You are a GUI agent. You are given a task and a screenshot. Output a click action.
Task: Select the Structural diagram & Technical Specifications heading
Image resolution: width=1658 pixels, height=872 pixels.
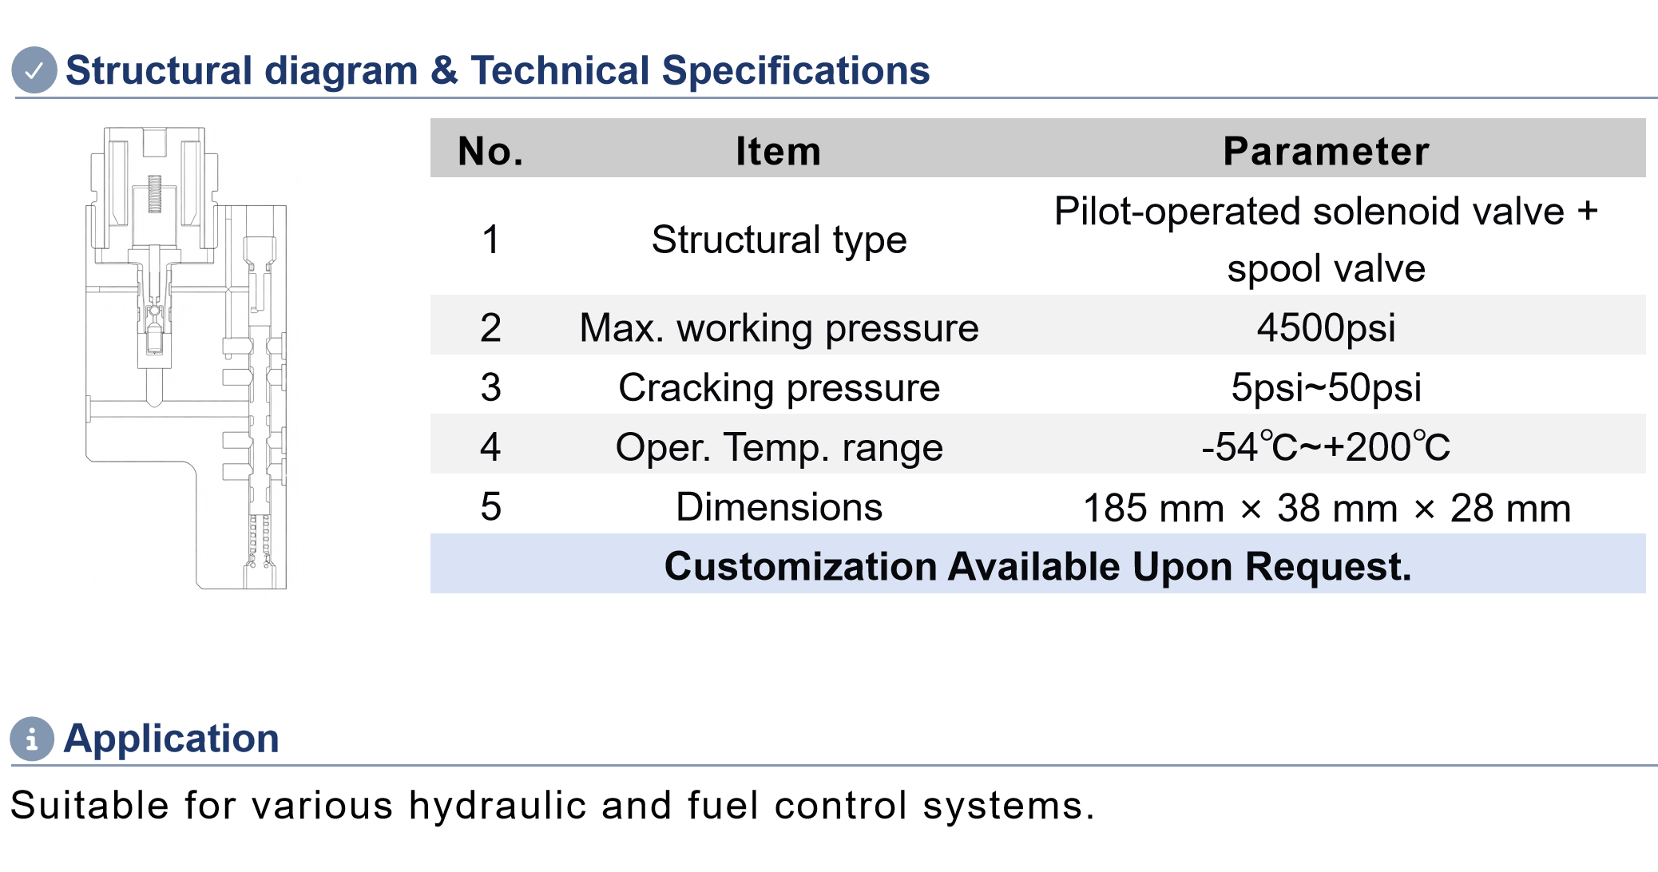(x=497, y=70)
